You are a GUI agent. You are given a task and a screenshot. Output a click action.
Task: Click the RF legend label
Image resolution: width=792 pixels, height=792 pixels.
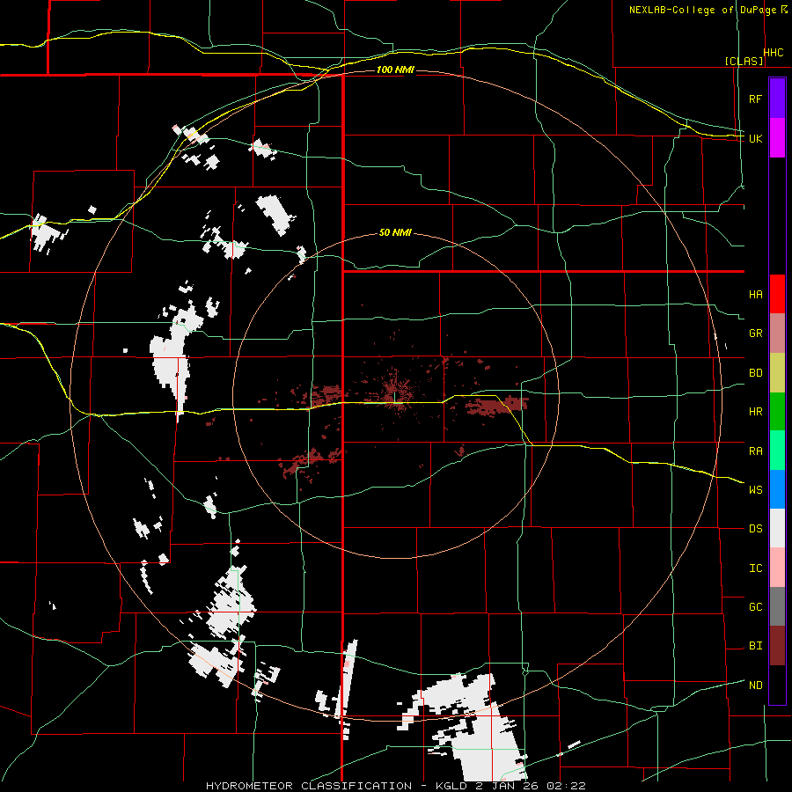(x=756, y=99)
